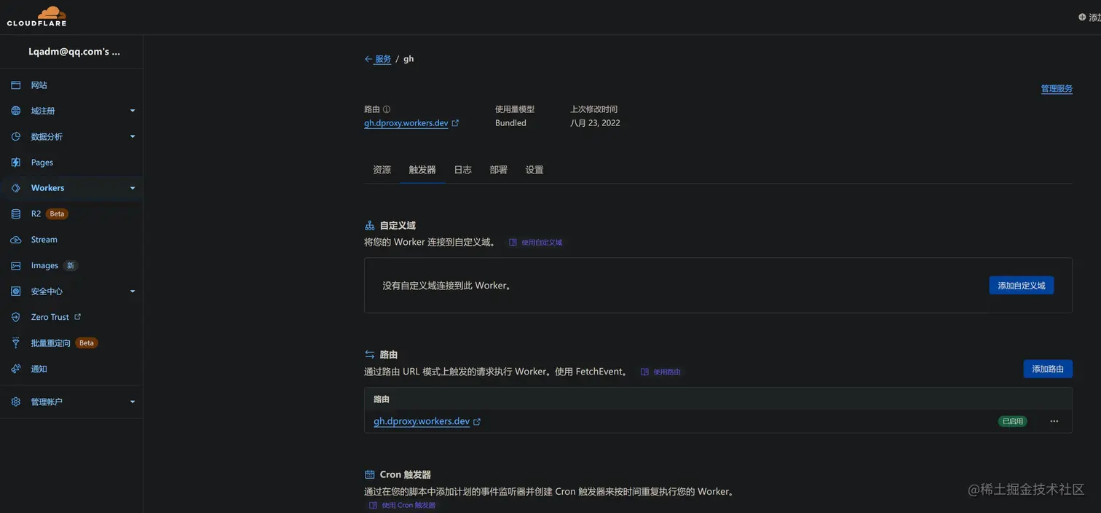Open gh.dproxy.workers.dev link in route table
The width and height of the screenshot is (1101, 513).
[422, 421]
